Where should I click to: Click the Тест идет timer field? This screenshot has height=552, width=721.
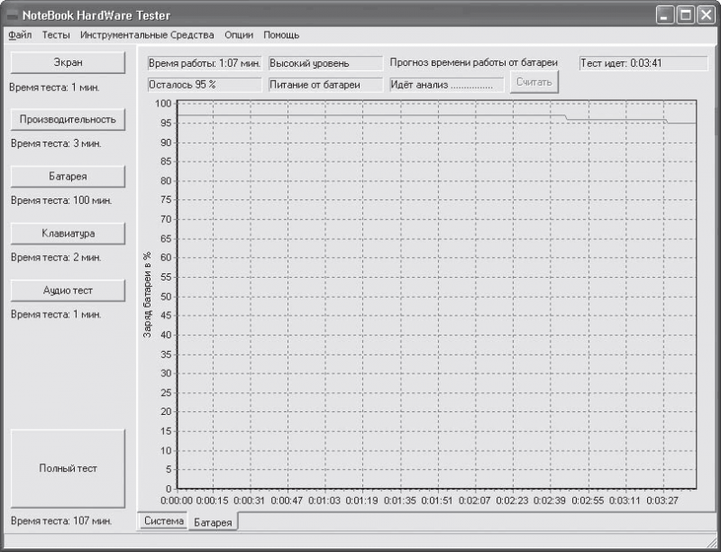click(643, 63)
